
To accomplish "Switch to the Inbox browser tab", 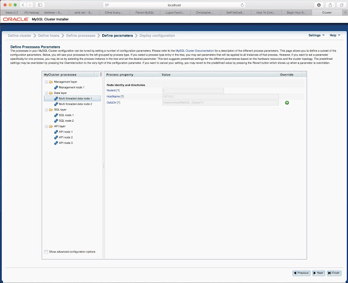I will [x=11, y=12].
